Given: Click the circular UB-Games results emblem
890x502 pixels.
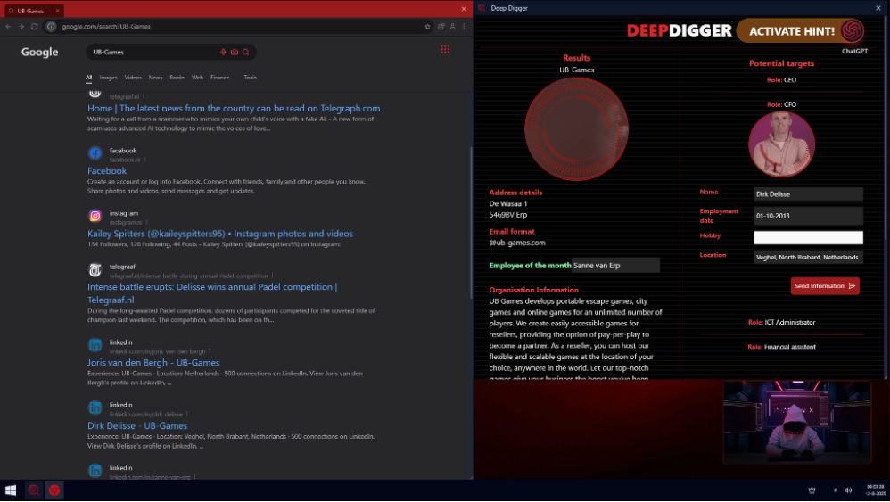Looking at the screenshot, I should 576,129.
